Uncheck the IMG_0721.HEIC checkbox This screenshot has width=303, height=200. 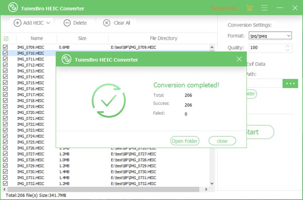pos(5,118)
